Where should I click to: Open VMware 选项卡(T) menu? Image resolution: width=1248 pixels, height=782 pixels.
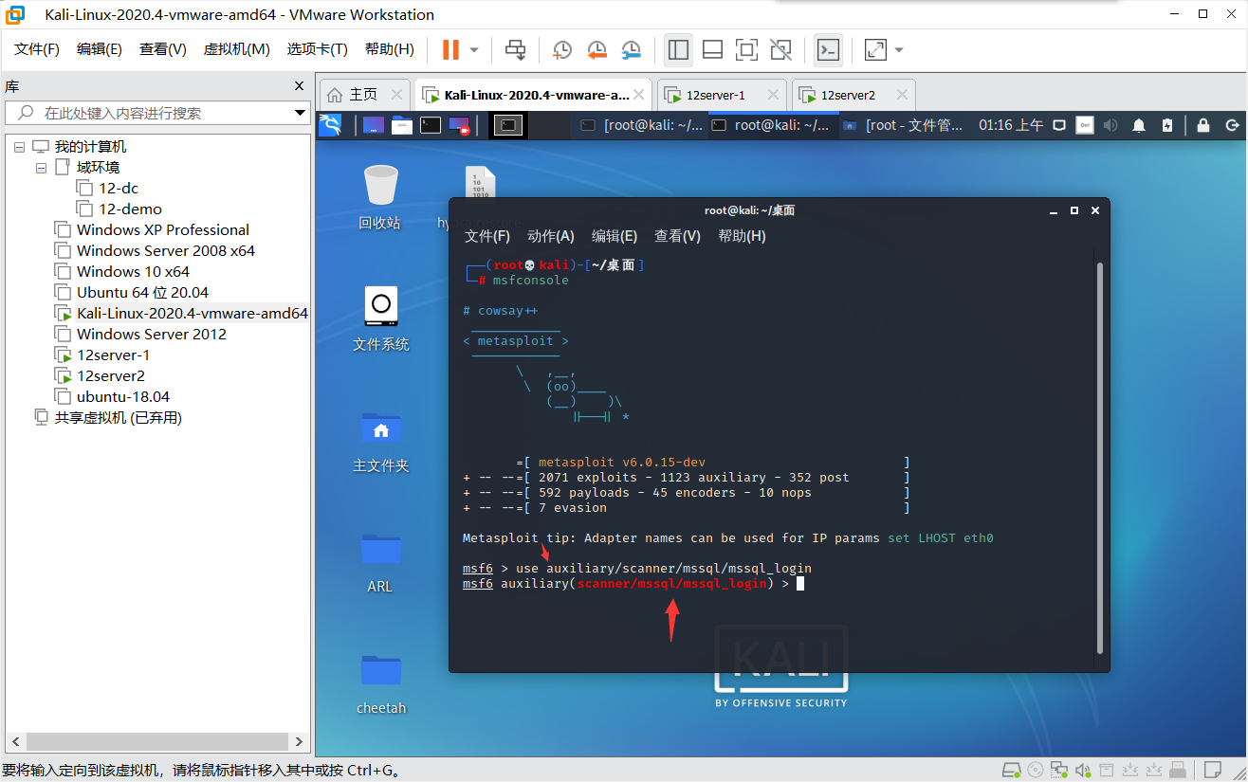(x=318, y=49)
